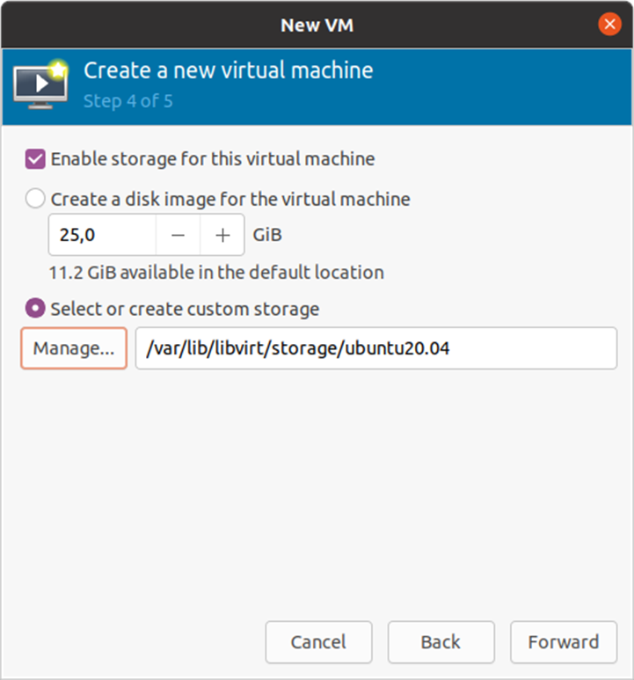
Task: Go Back to the previous step
Action: point(441,642)
